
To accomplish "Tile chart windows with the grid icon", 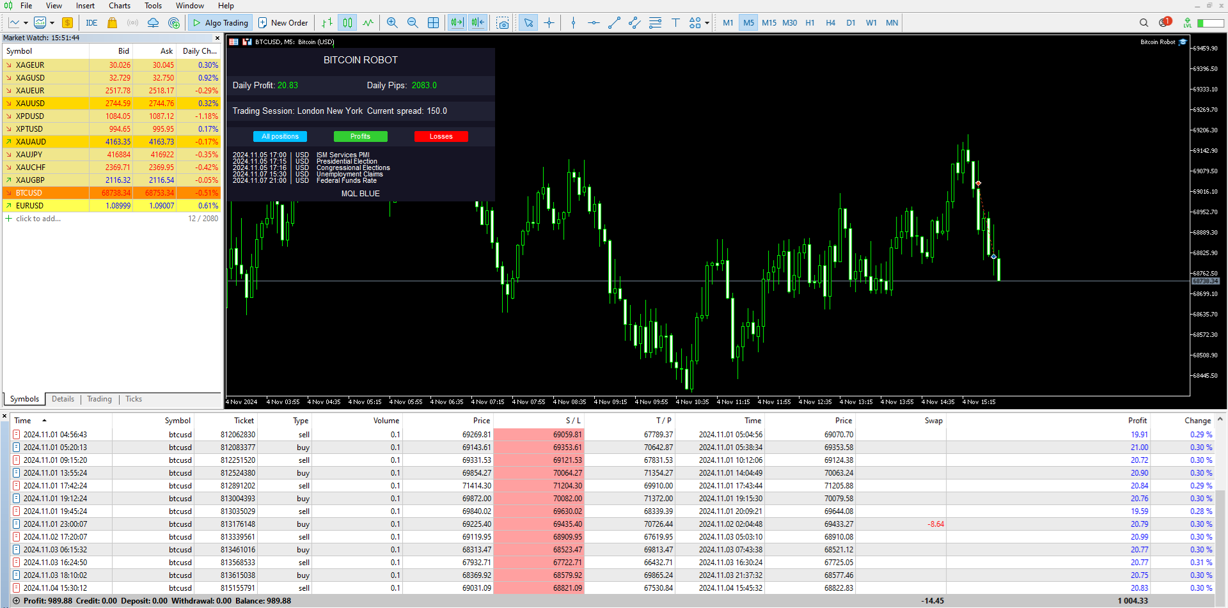I will click(433, 23).
